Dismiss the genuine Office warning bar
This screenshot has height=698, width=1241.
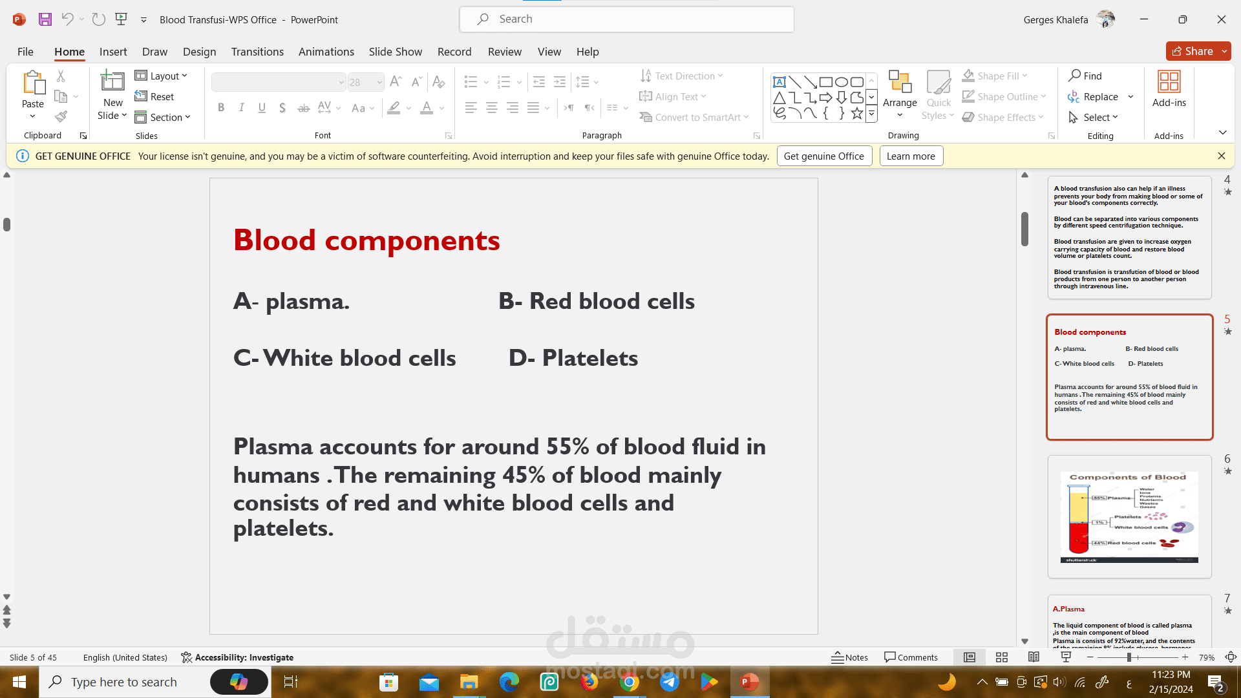pos(1221,156)
